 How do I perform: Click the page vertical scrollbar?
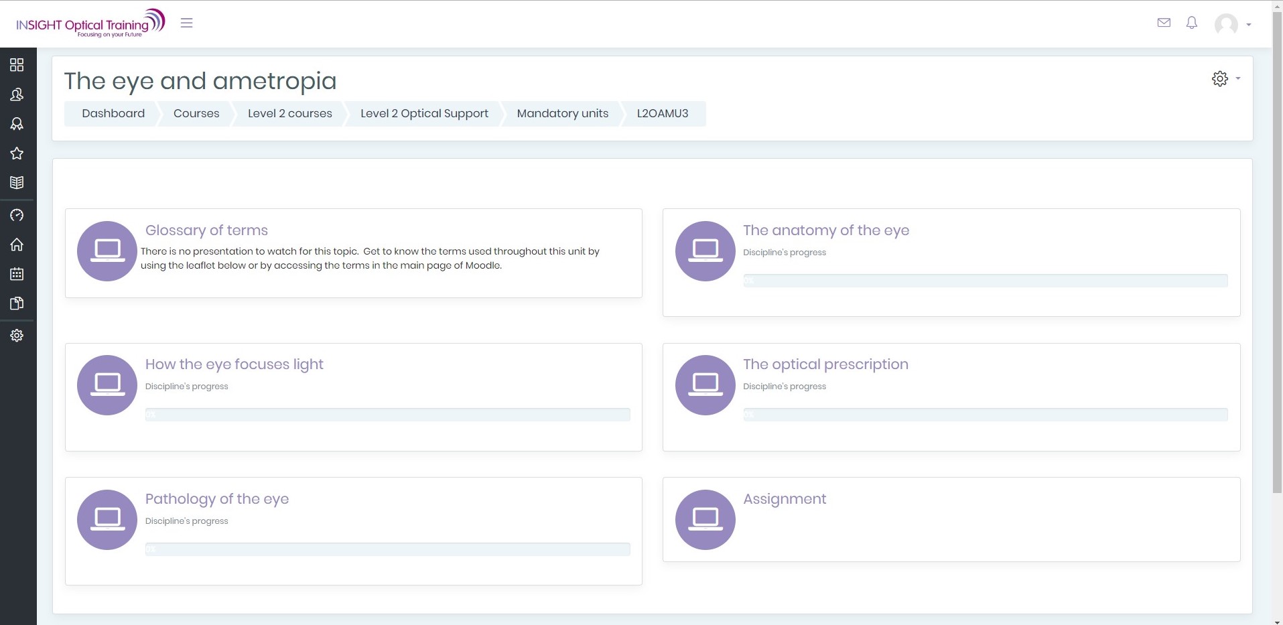[x=1277, y=268]
